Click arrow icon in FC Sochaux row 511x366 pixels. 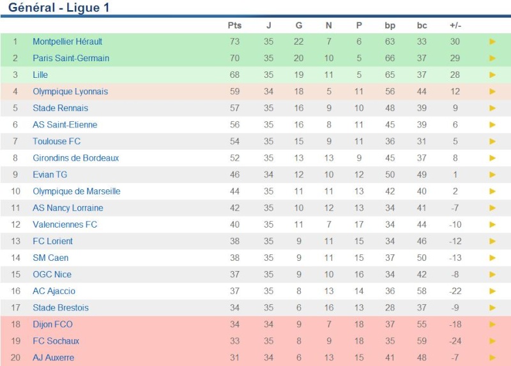coord(492,341)
